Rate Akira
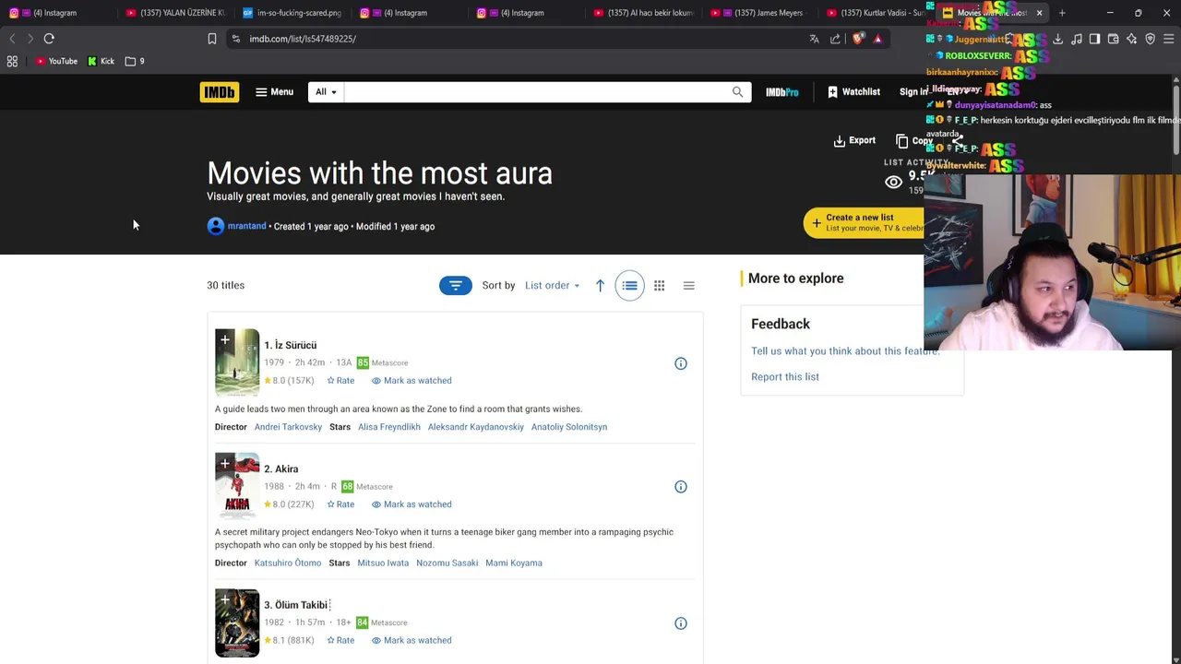Image resolution: width=1181 pixels, height=664 pixels. pyautogui.click(x=340, y=504)
